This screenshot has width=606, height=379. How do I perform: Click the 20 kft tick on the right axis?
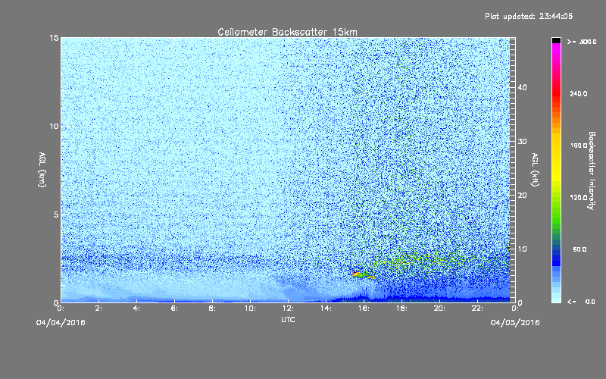click(x=522, y=196)
